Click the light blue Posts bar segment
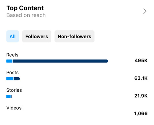The height and width of the screenshot is (125, 154). pos(10,79)
